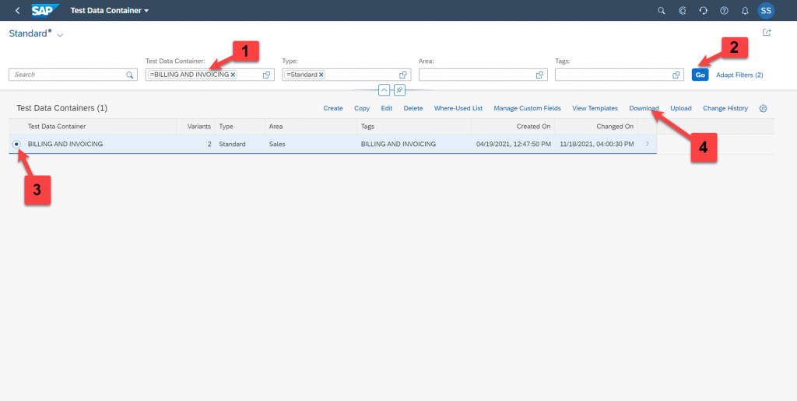Open row details via the row chevron
The height and width of the screenshot is (401, 797).
[647, 144]
